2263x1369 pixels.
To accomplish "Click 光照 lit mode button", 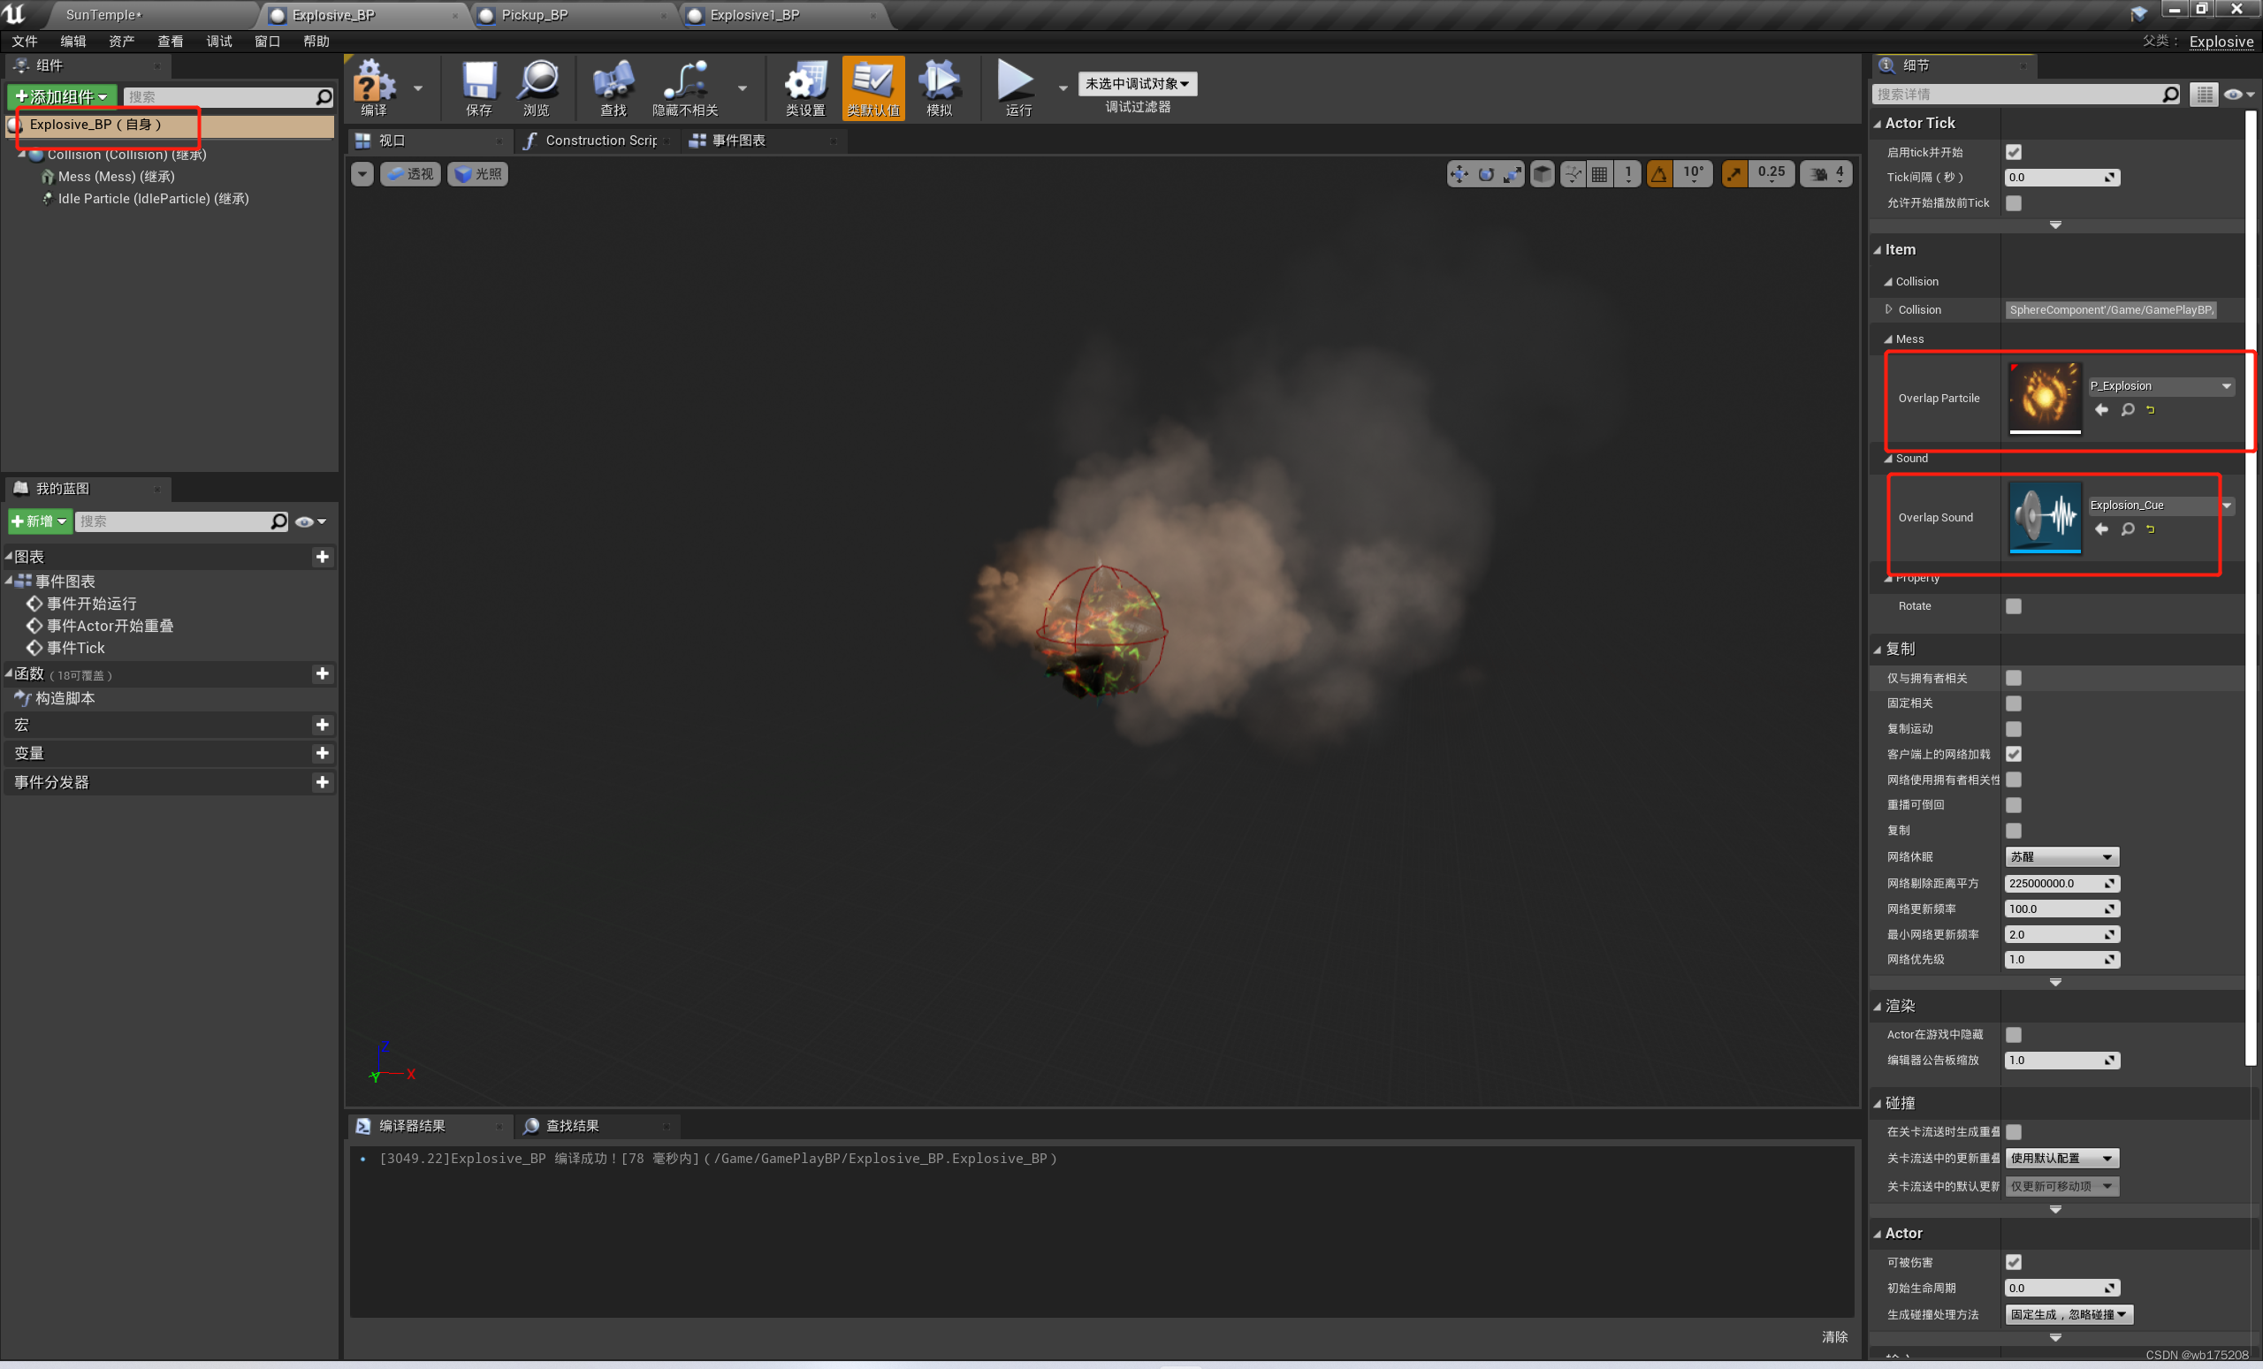I will (477, 173).
